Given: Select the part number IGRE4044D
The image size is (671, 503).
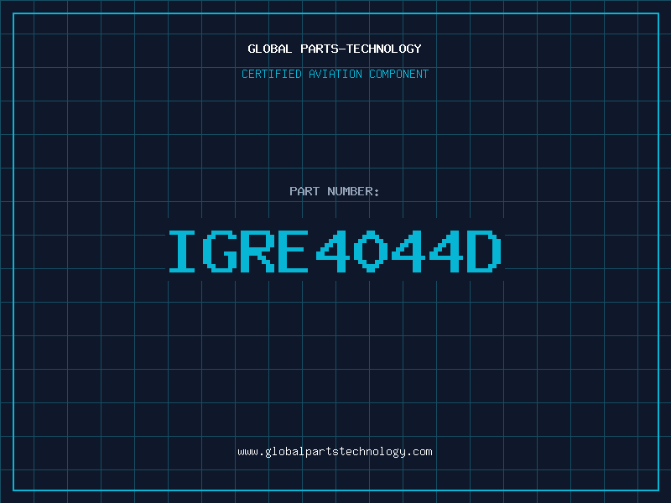Looking at the screenshot, I should [335, 251].
